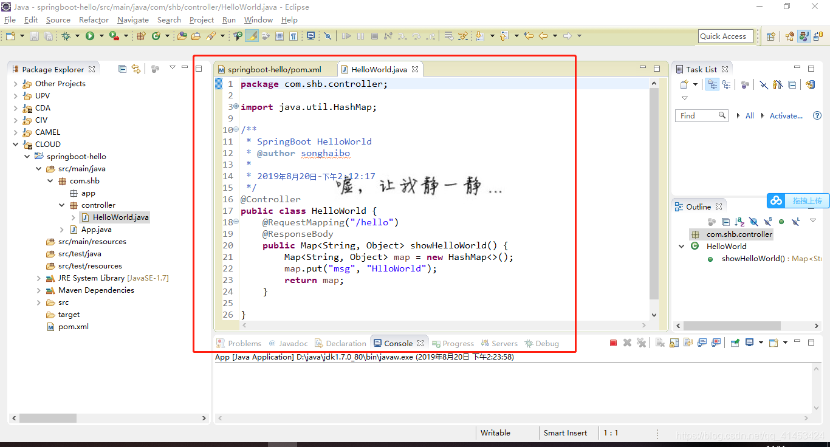Click the Quick Access search field

click(725, 36)
